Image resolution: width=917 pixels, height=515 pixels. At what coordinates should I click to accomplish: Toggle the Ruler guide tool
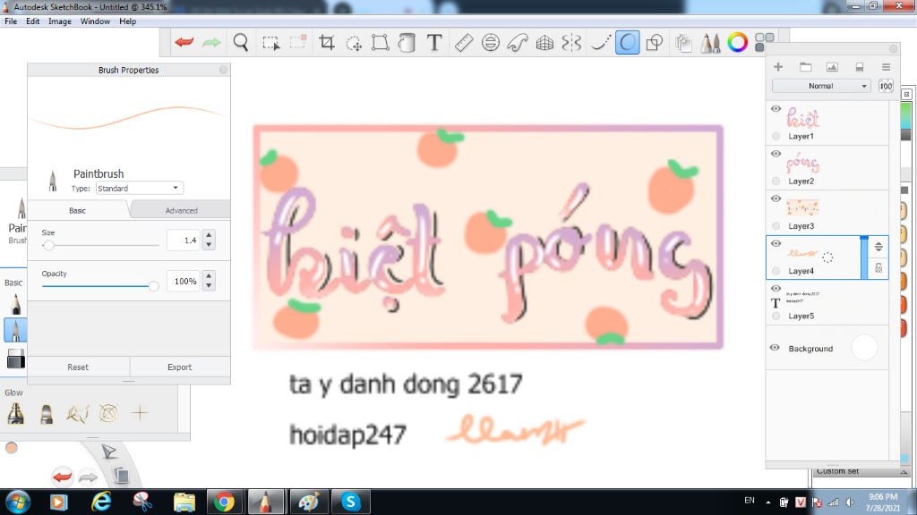point(463,43)
